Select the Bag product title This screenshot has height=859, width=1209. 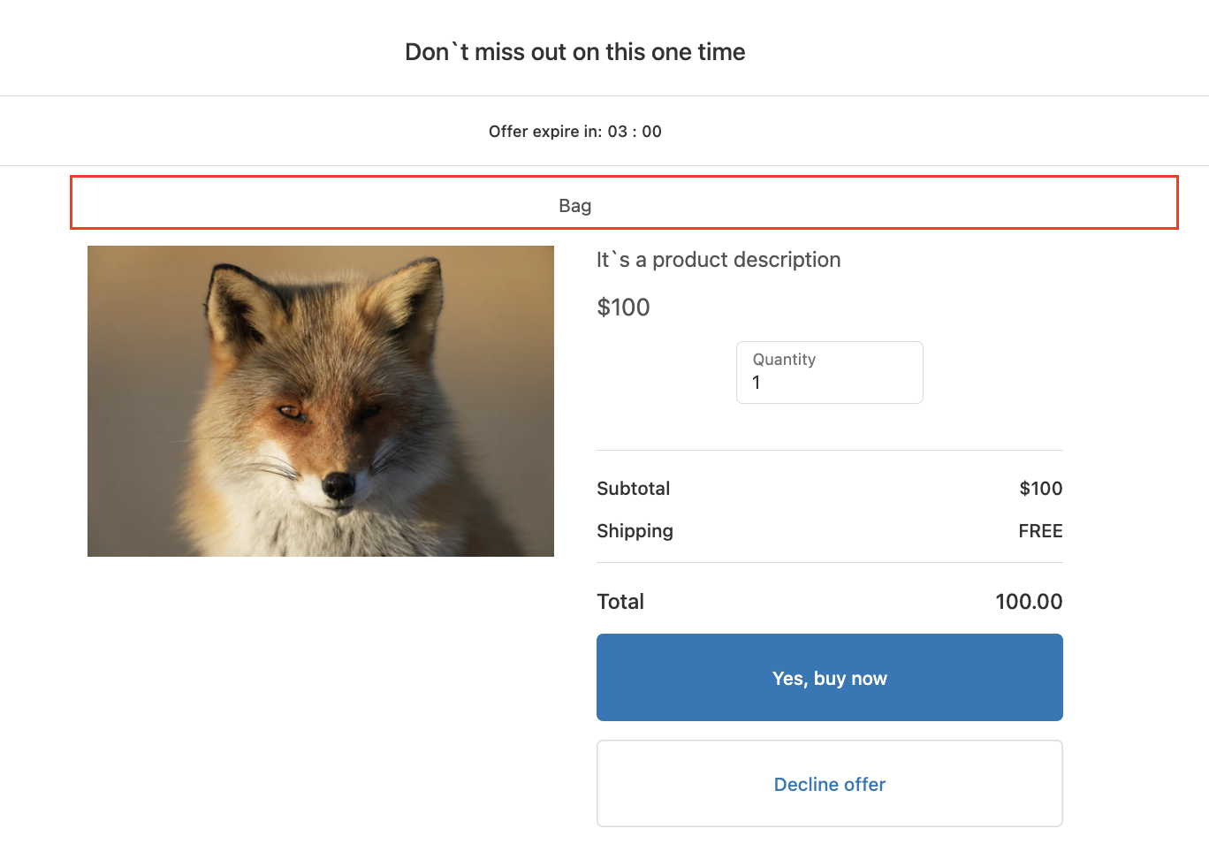[x=574, y=206]
